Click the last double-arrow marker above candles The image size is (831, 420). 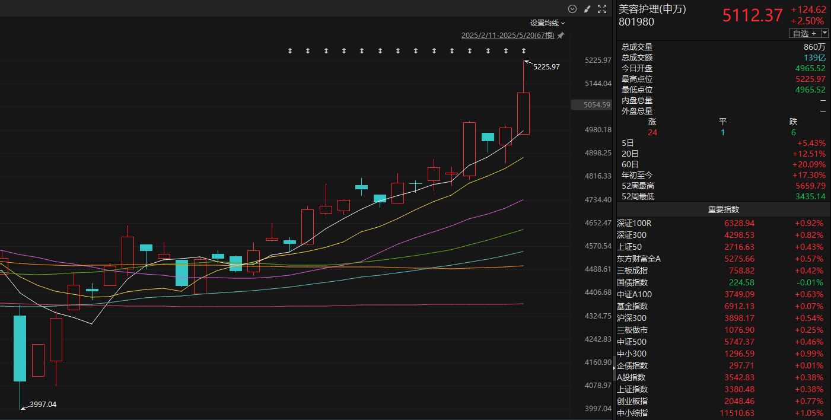523,52
